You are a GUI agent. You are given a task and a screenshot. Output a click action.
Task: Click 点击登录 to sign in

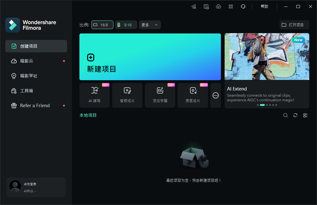[31, 184]
